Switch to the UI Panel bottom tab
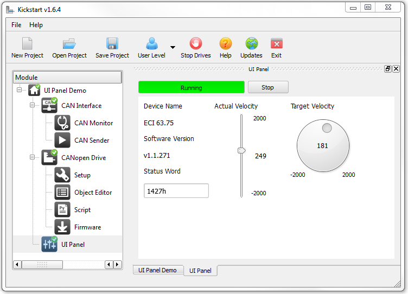Image resolution: width=408 pixels, height=294 pixels. click(200, 271)
